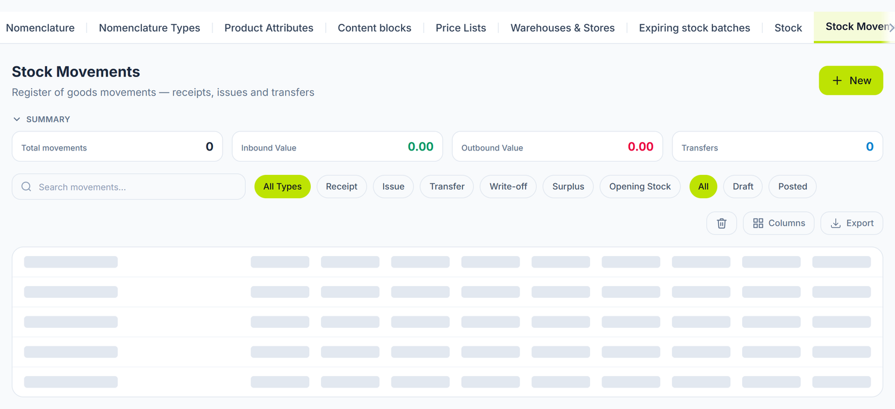Filter movements by Issue
The image size is (895, 409).
coord(393,187)
